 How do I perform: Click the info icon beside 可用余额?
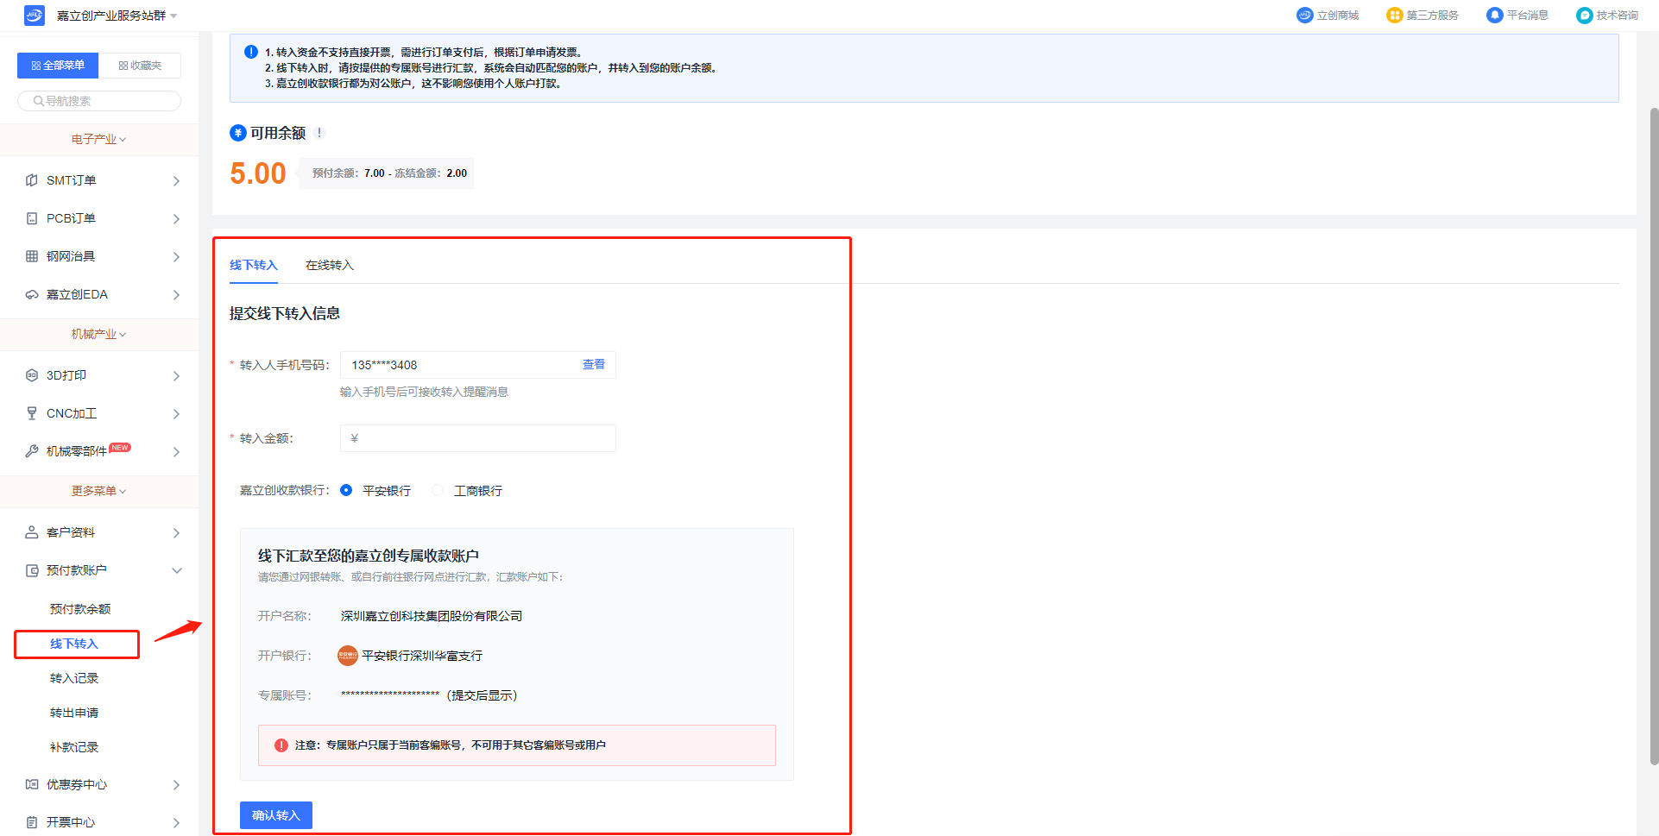coord(319,133)
